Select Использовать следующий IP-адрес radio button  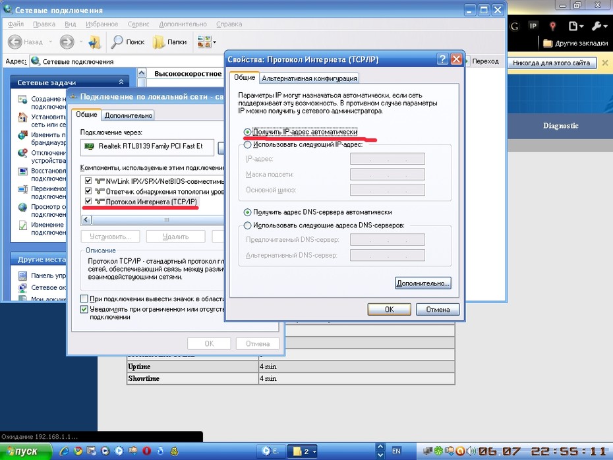247,144
